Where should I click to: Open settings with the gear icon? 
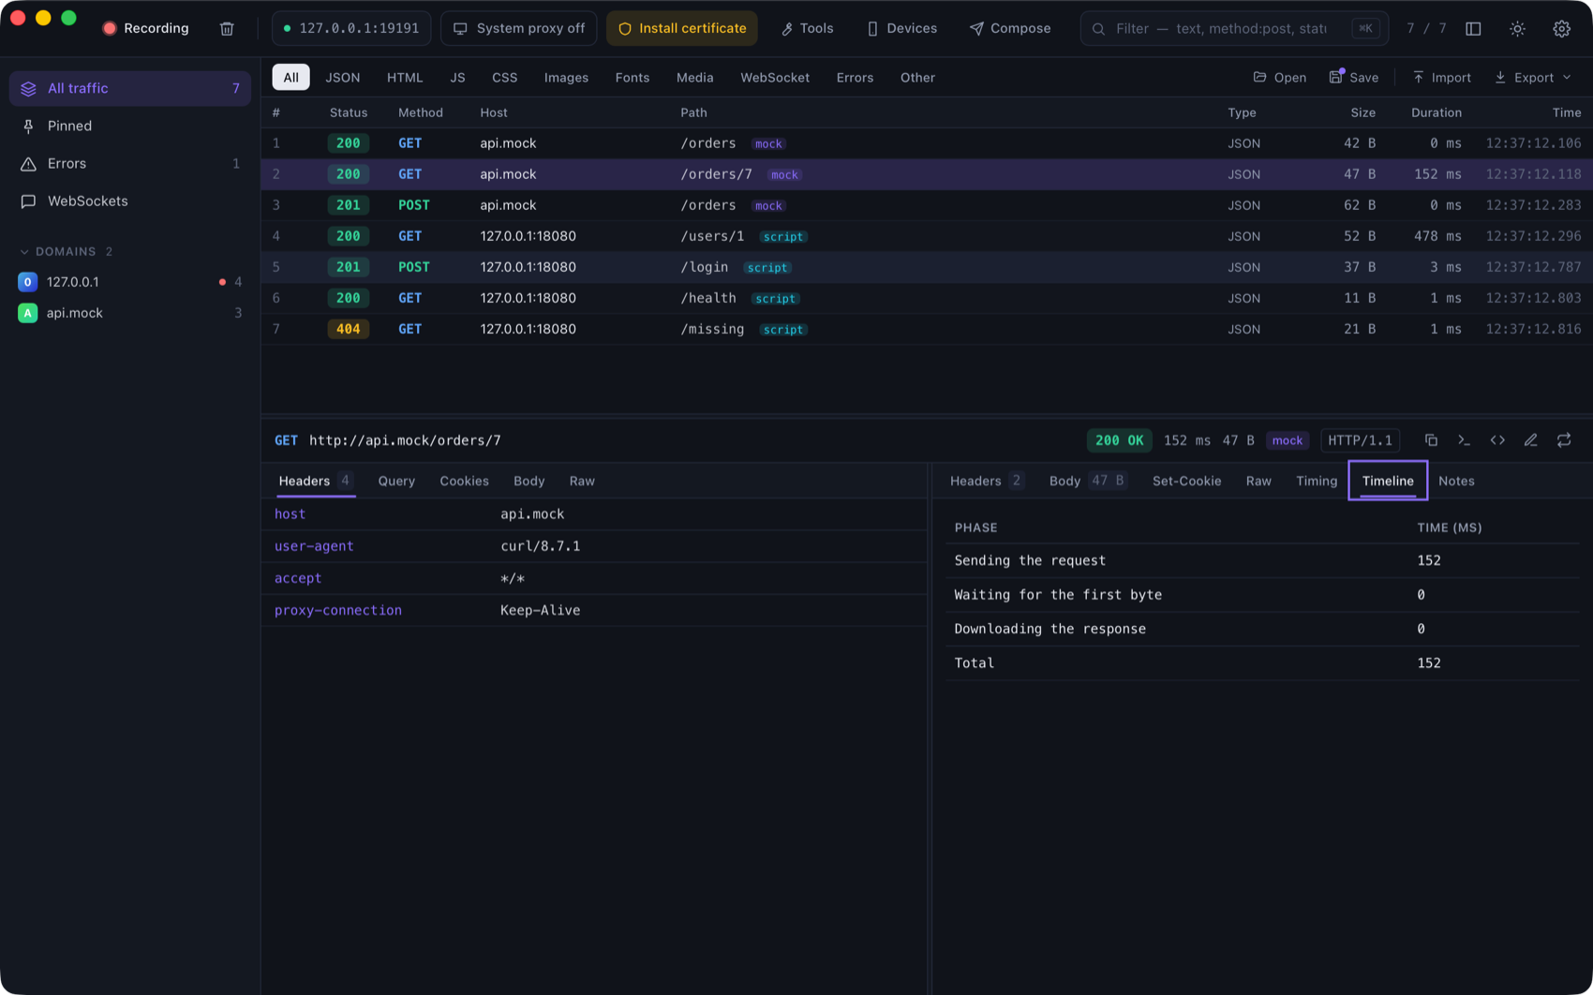1561,28
